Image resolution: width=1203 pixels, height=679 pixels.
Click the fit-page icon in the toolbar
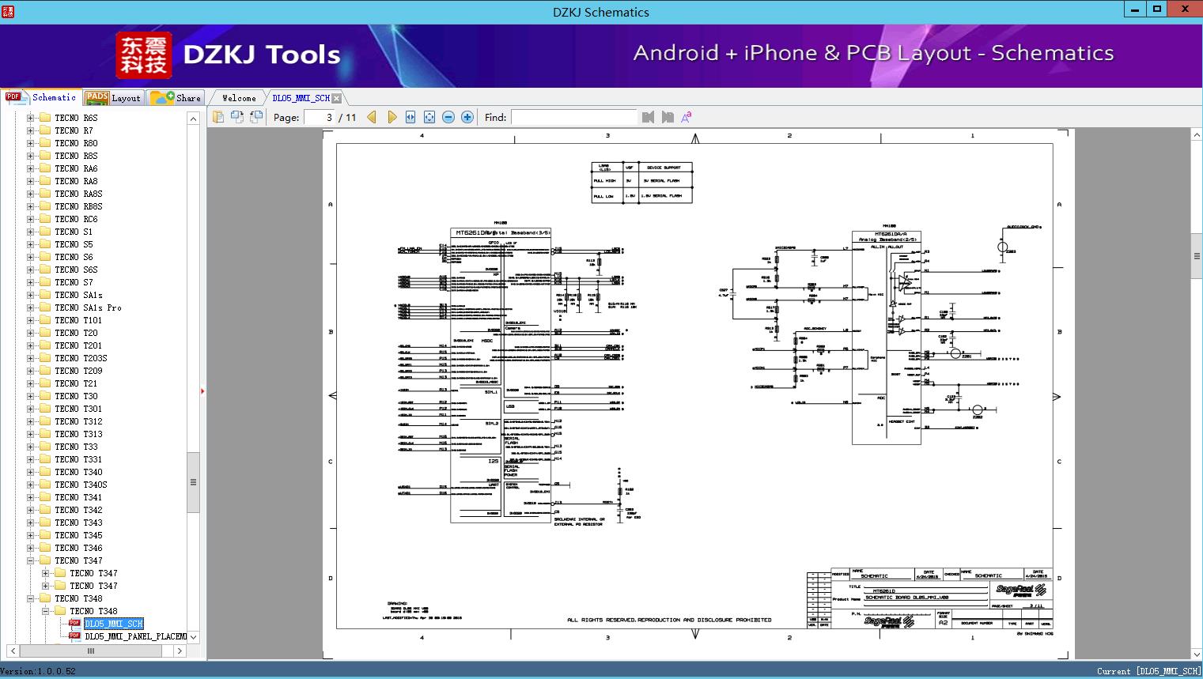tap(429, 117)
